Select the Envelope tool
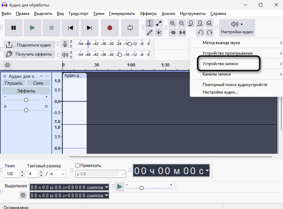Viewport: 283px width, 209px height. pyautogui.click(x=159, y=23)
